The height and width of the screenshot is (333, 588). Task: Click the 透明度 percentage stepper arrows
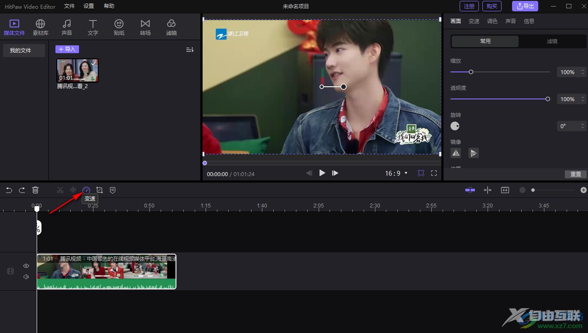point(583,99)
